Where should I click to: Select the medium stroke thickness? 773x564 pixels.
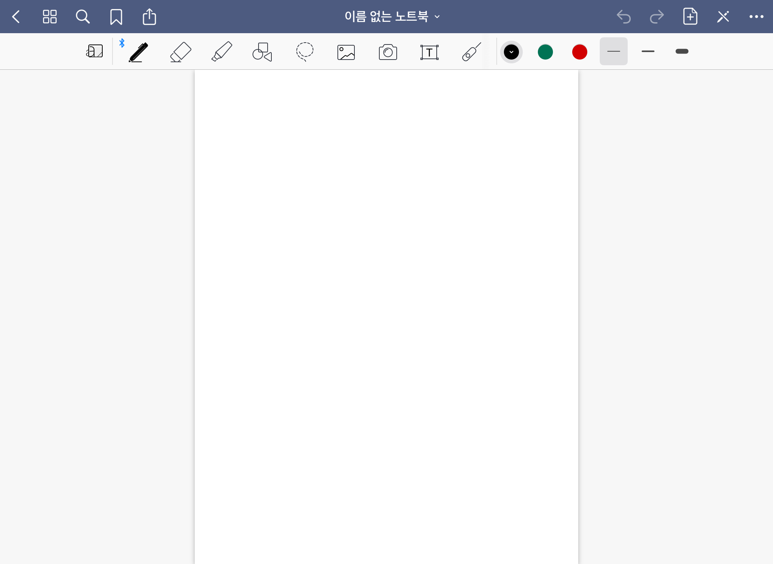[x=648, y=51]
